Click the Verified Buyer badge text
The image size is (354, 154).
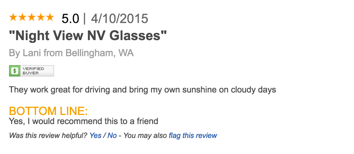(x=33, y=71)
